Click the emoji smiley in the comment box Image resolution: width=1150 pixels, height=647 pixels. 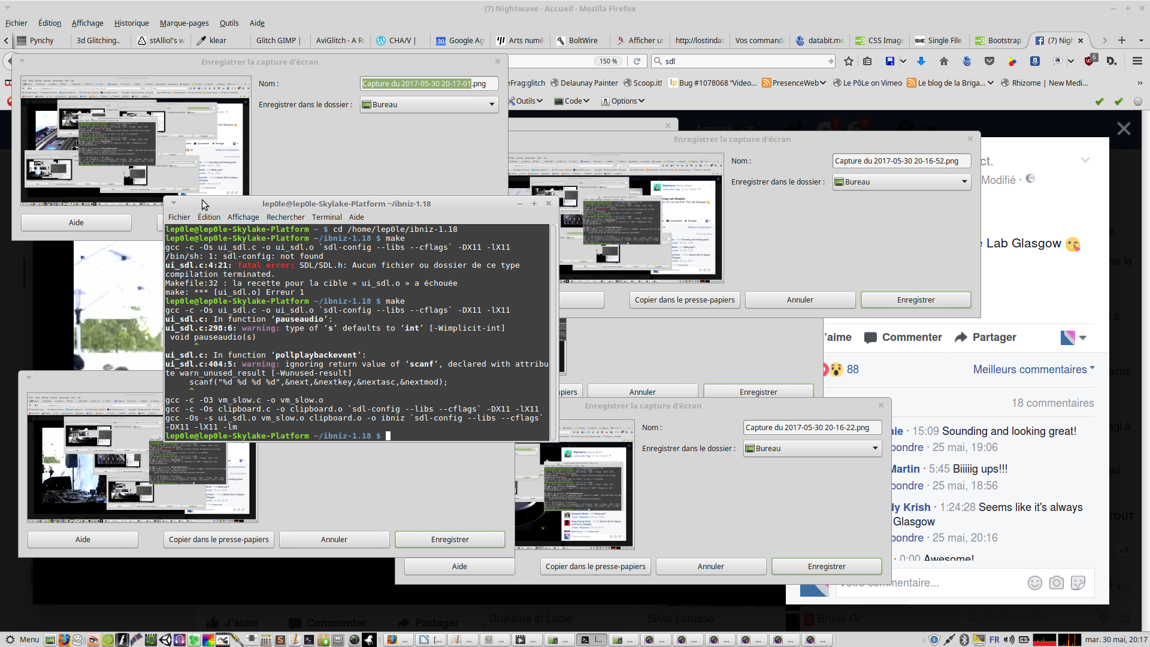pyautogui.click(x=1034, y=583)
